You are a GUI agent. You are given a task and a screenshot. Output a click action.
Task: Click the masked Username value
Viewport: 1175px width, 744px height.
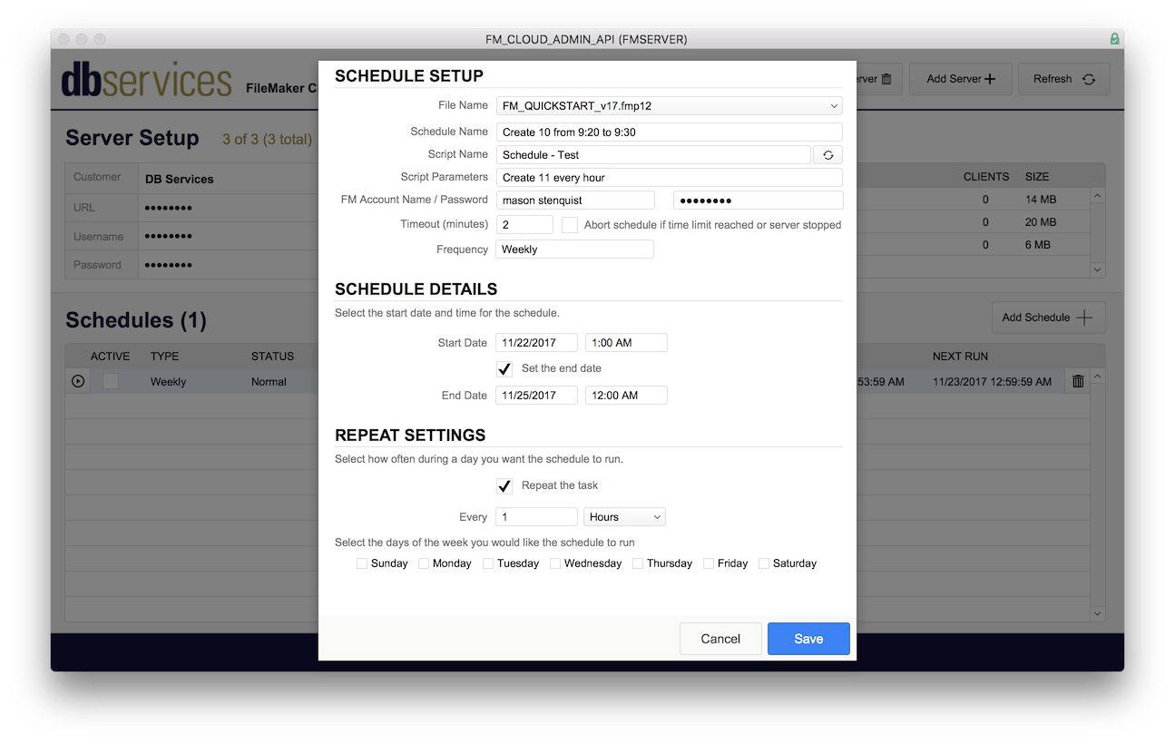pos(168,237)
